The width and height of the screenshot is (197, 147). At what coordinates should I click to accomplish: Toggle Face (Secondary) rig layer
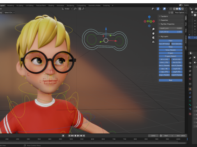pos(177,44)
